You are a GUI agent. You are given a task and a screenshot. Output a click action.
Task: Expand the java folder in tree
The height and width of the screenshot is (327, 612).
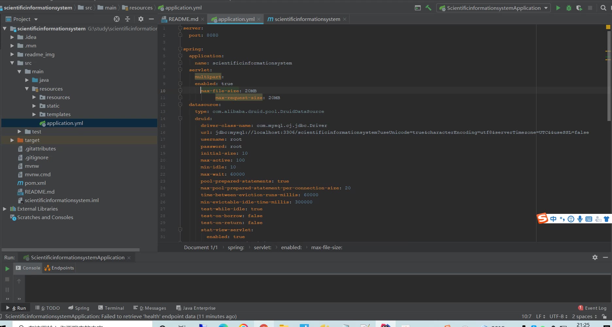(x=27, y=80)
